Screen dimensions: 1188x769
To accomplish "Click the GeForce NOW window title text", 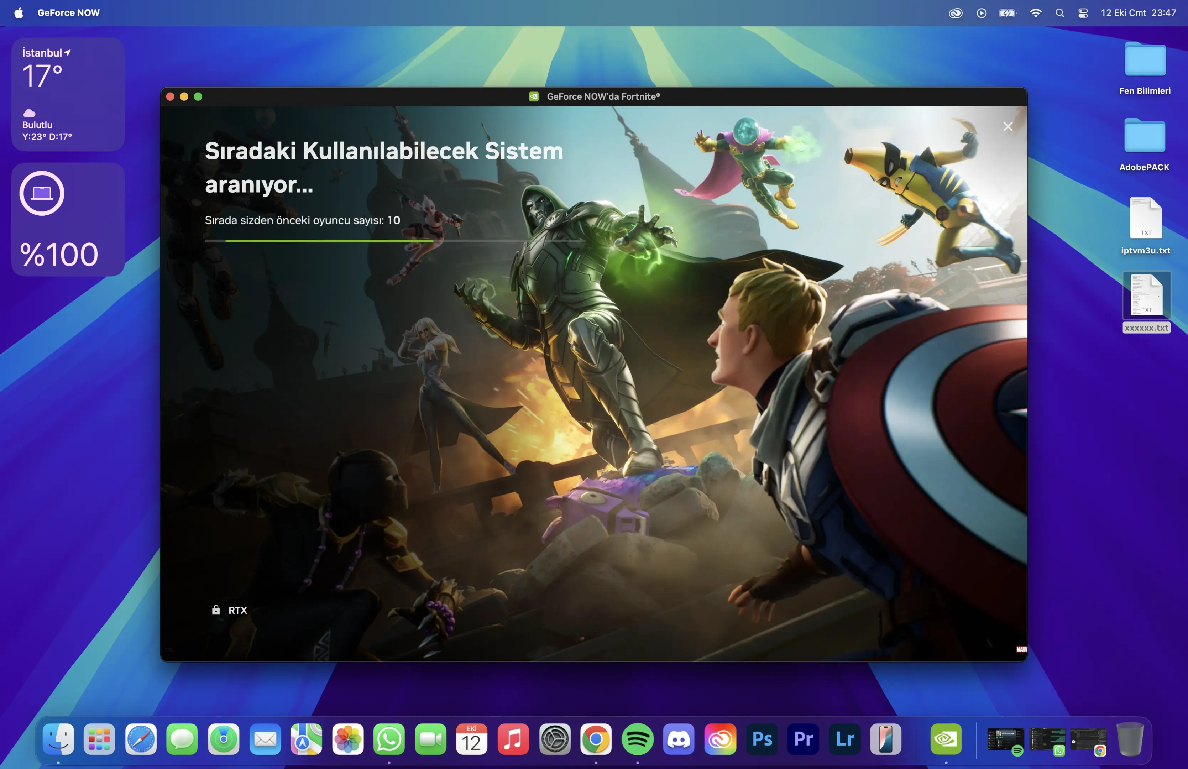I will tap(603, 96).
